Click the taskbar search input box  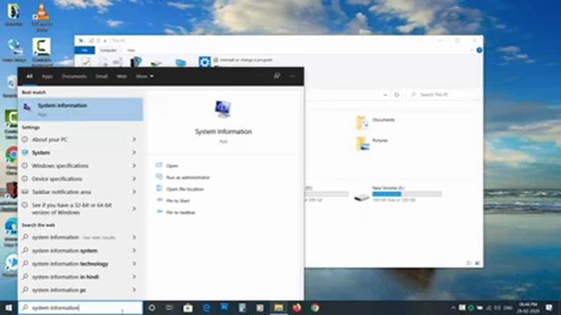[81, 307]
